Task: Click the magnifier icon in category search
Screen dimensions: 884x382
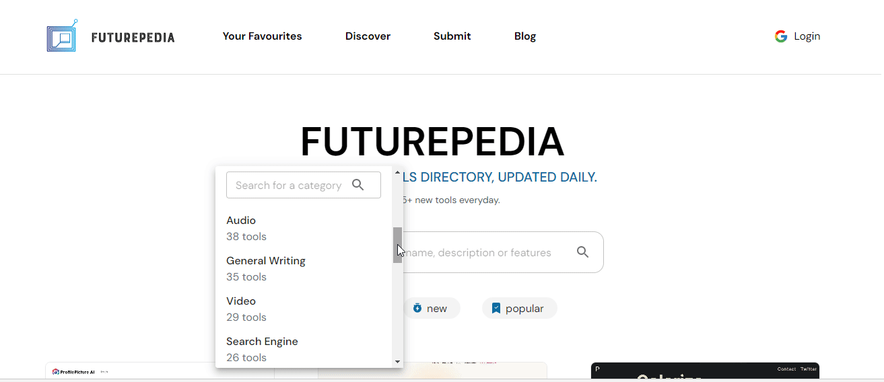Action: click(358, 185)
